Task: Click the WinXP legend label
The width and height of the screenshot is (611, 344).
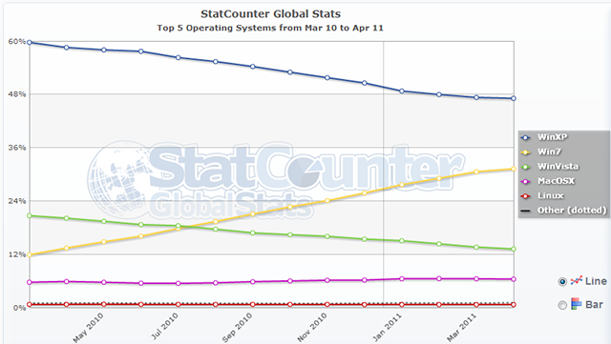Action: pyautogui.click(x=553, y=137)
